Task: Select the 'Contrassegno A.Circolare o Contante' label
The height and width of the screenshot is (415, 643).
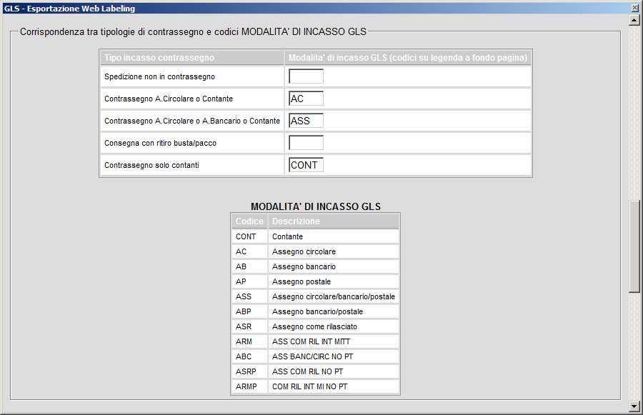Action: point(169,99)
